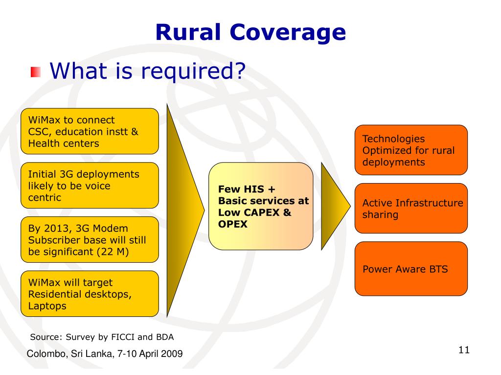The width and height of the screenshot is (501, 375).
Task: Select the large gold arrow after the yellow boxes
Action: 185,210
